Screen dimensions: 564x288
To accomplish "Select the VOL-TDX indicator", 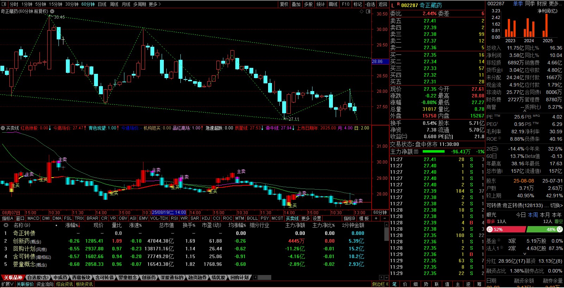I will click(x=159, y=218).
